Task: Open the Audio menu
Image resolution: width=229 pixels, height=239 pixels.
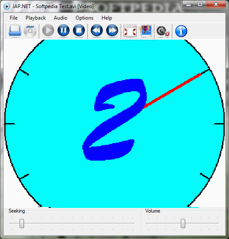Action: (x=61, y=18)
